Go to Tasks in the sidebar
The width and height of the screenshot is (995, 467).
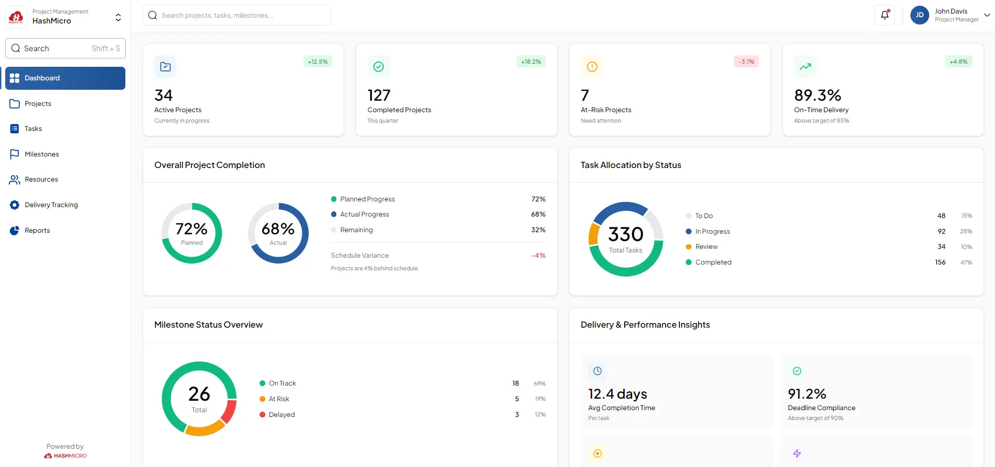[x=33, y=129]
